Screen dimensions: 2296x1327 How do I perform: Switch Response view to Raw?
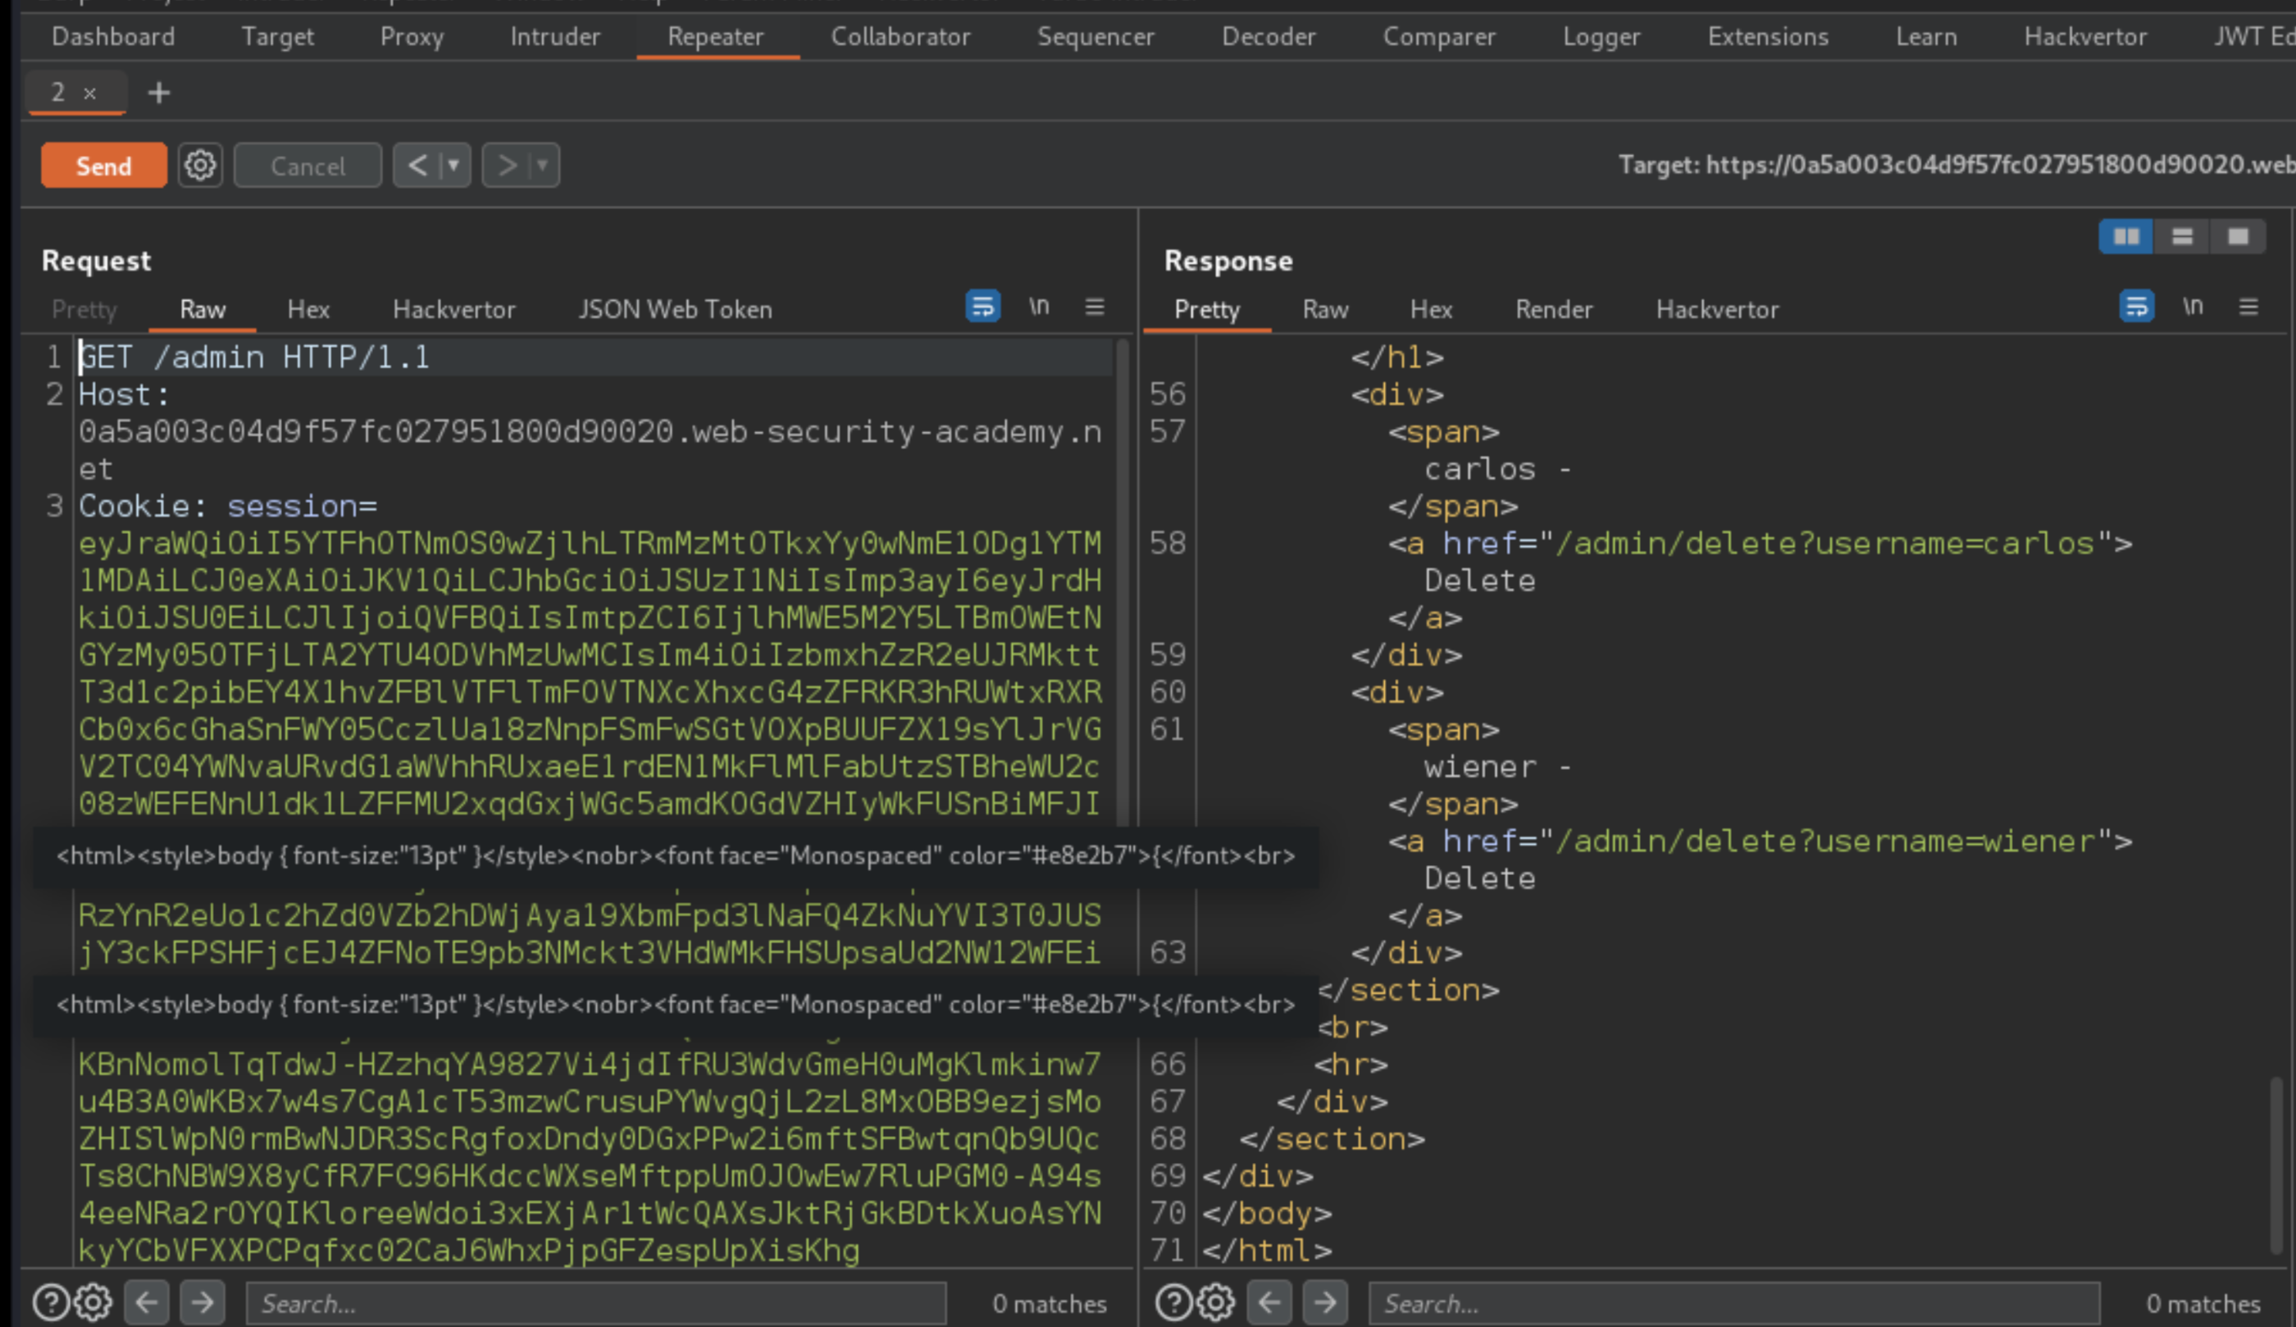1325,309
